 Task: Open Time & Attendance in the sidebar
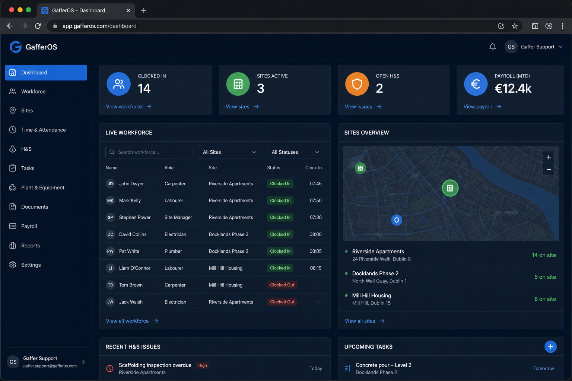tap(46, 130)
